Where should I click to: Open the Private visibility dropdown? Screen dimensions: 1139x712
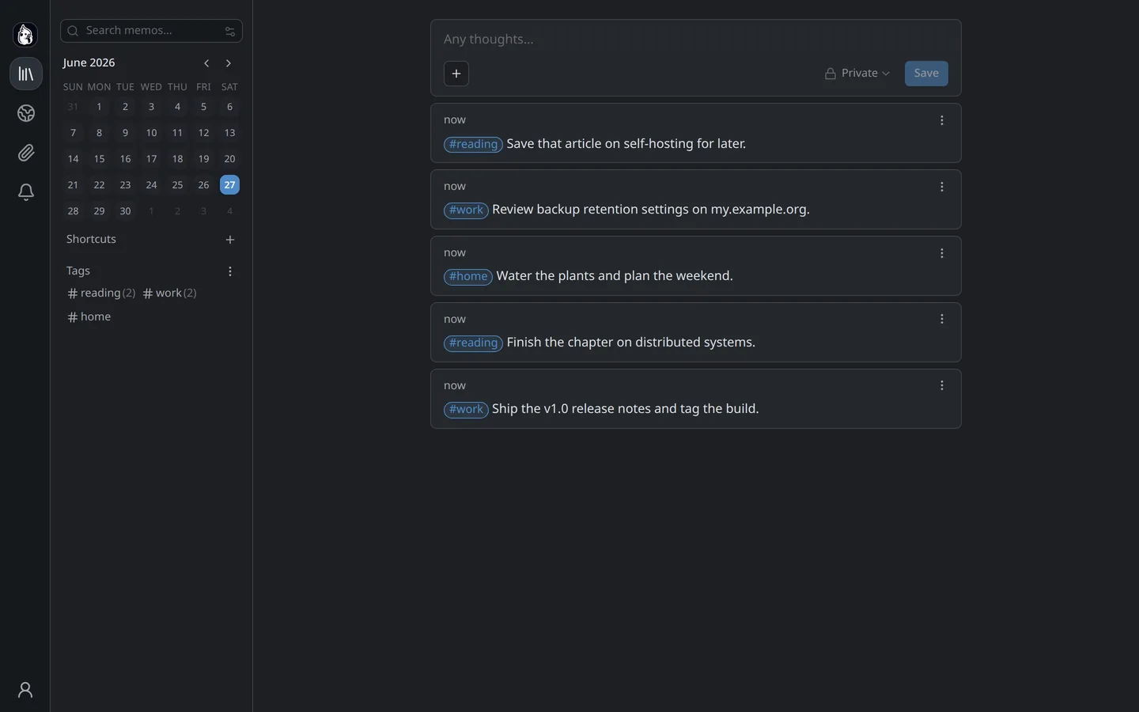click(x=857, y=74)
